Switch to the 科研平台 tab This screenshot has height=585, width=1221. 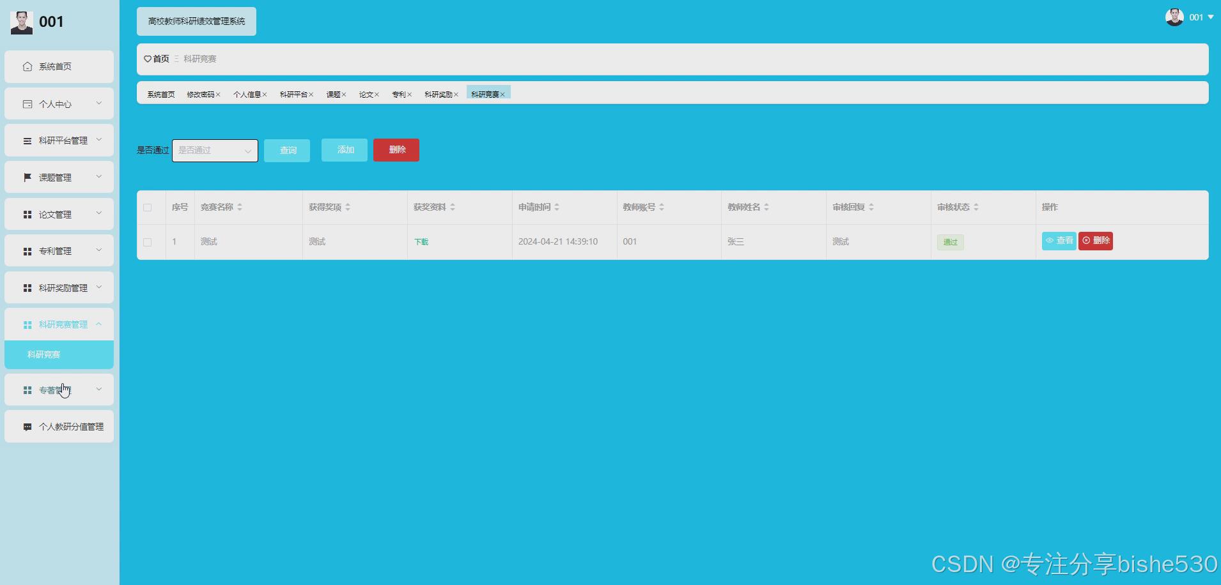tap(294, 95)
